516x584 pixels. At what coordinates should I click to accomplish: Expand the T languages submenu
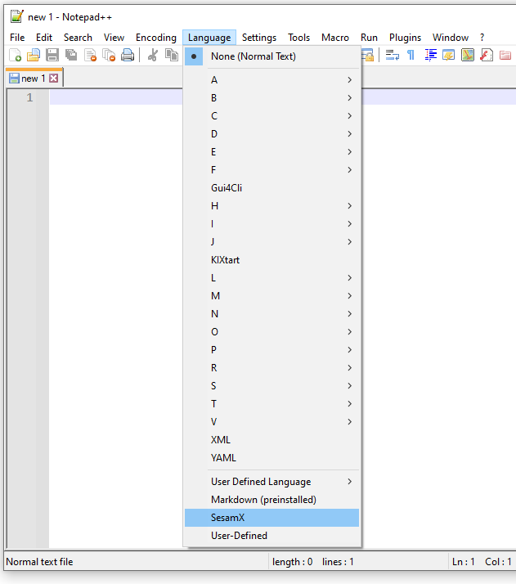(x=271, y=404)
